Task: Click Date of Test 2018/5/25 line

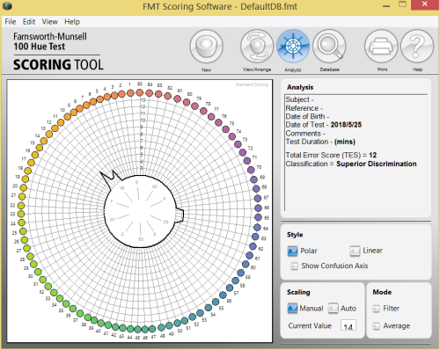Action: 324,125
